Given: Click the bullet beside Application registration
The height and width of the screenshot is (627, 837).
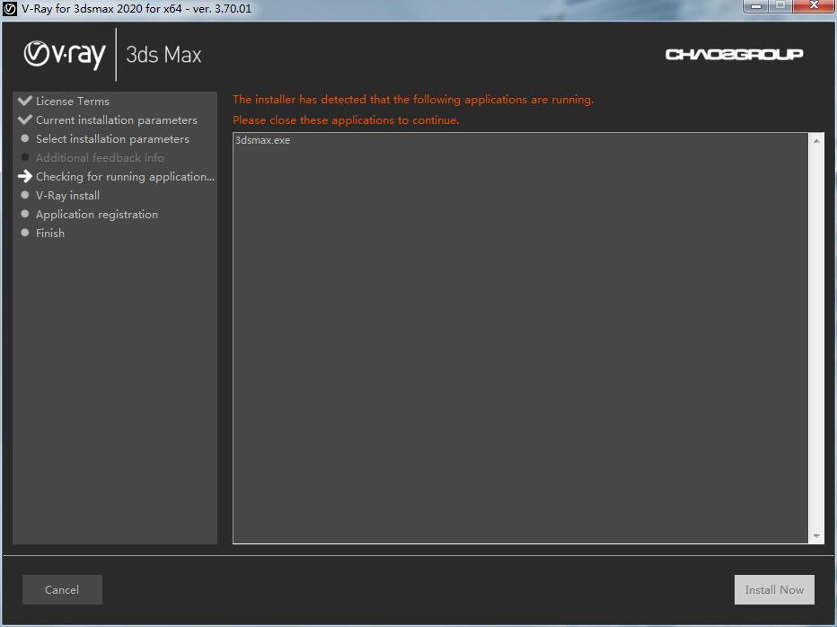Looking at the screenshot, I should pos(25,214).
